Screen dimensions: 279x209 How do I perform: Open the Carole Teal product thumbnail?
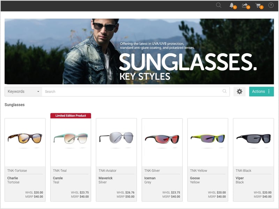[70, 139]
